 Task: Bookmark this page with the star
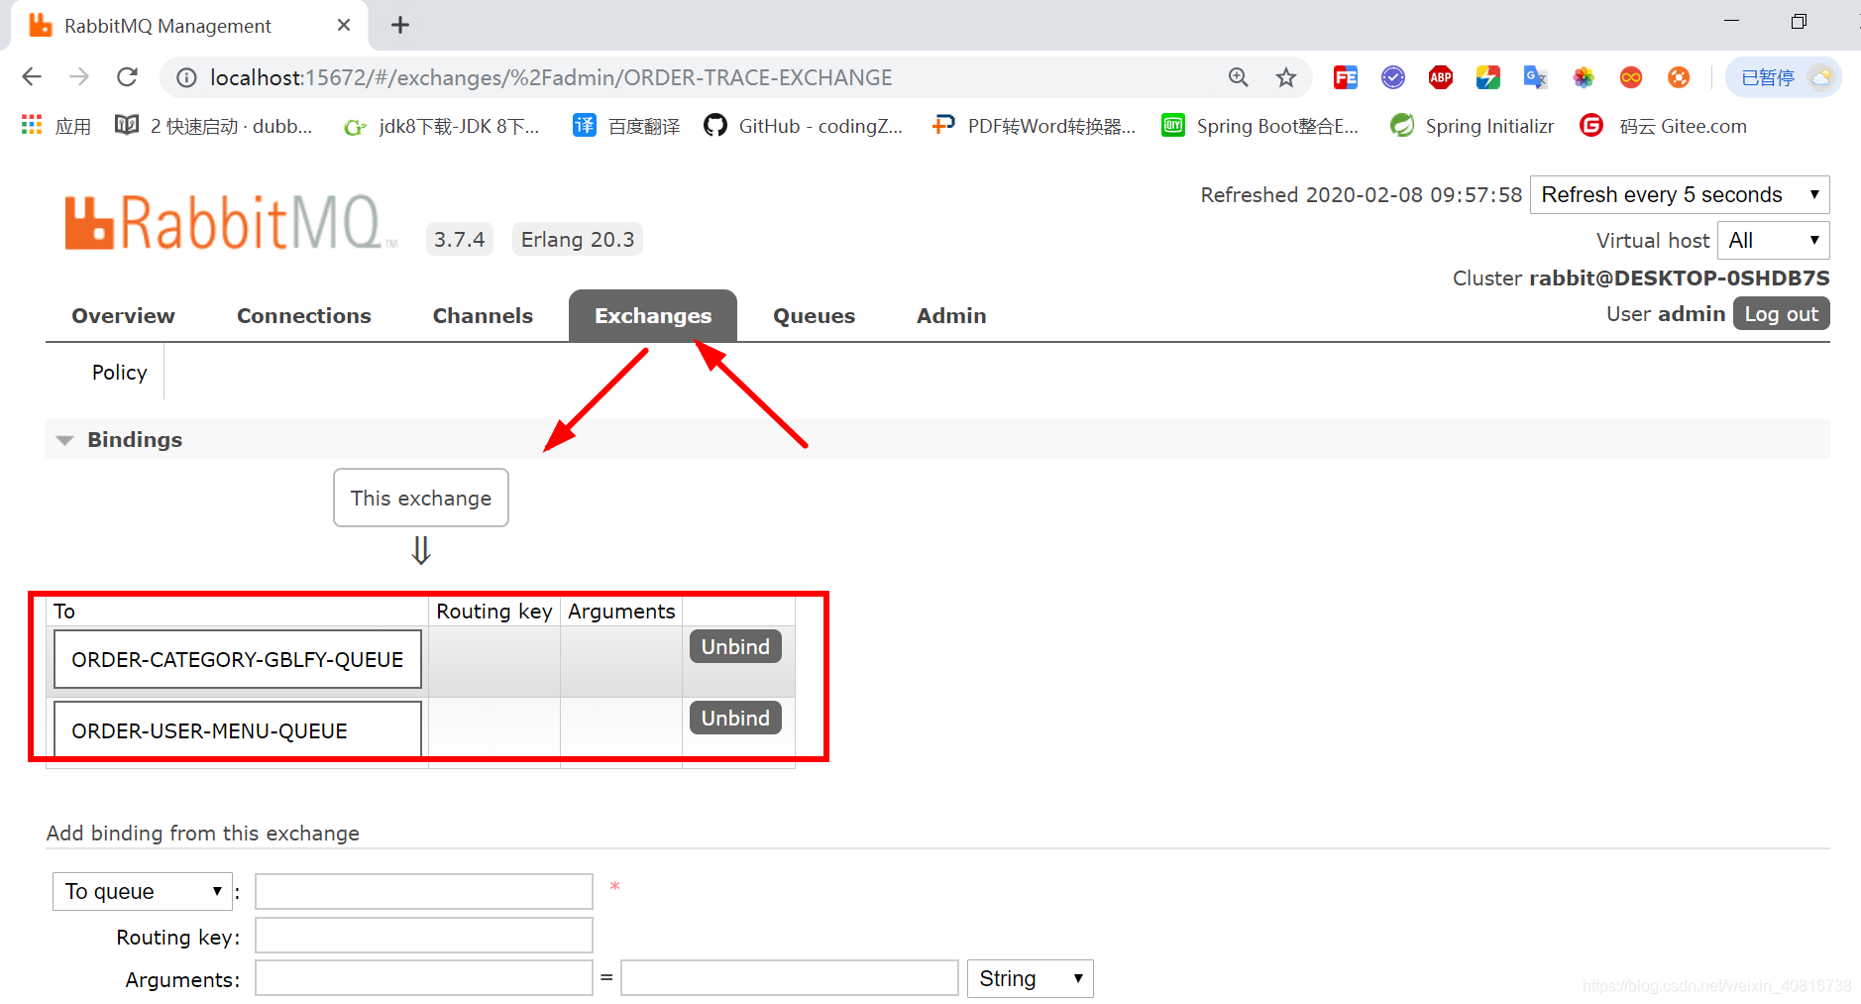(1285, 77)
